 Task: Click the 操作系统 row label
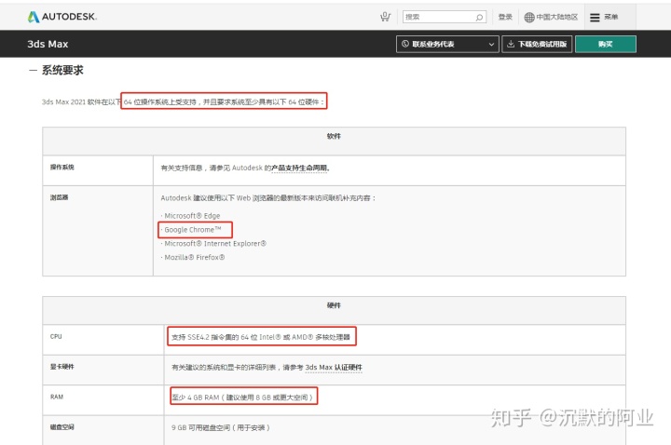tap(62, 167)
